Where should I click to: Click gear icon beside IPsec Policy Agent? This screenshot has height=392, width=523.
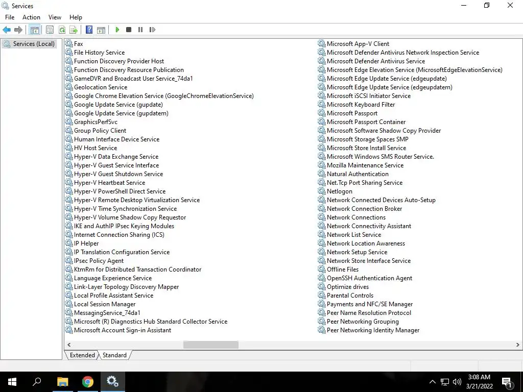tap(69, 261)
